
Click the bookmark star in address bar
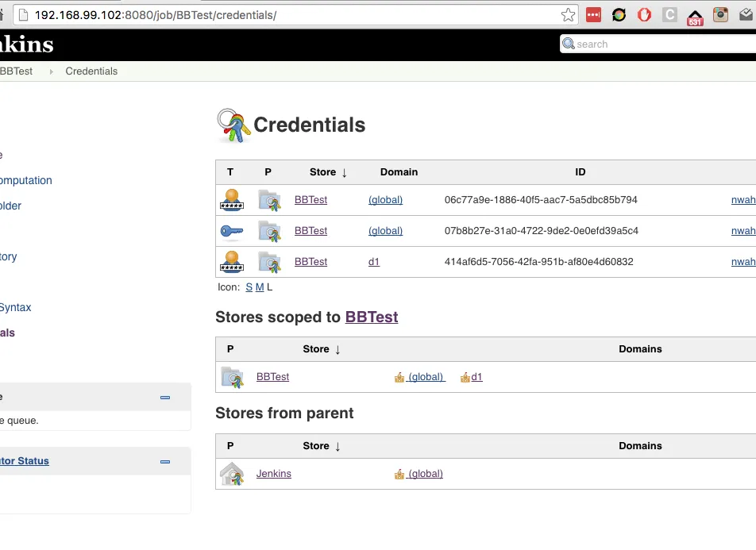(x=568, y=15)
